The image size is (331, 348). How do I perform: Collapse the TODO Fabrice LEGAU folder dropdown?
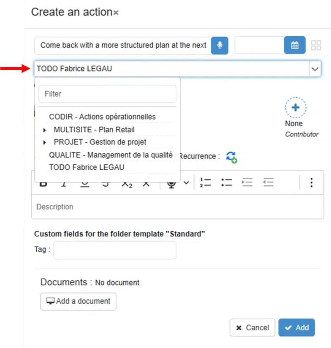315,69
